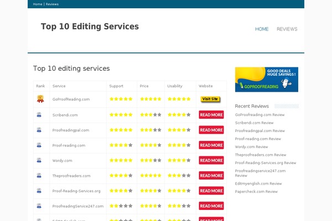Click READ MORE for ProofreadingService247.com
This screenshot has height=221, width=332.
[211, 206]
